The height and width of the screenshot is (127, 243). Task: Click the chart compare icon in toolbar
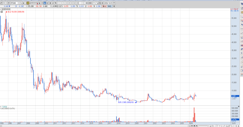(94, 3)
